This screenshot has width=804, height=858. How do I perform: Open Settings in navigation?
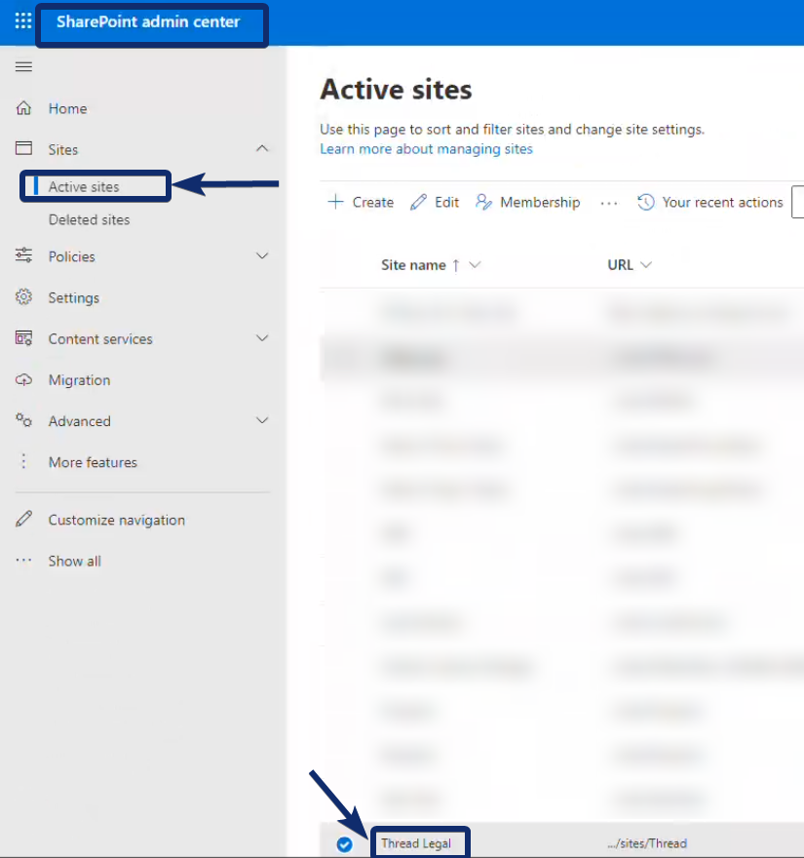[74, 297]
